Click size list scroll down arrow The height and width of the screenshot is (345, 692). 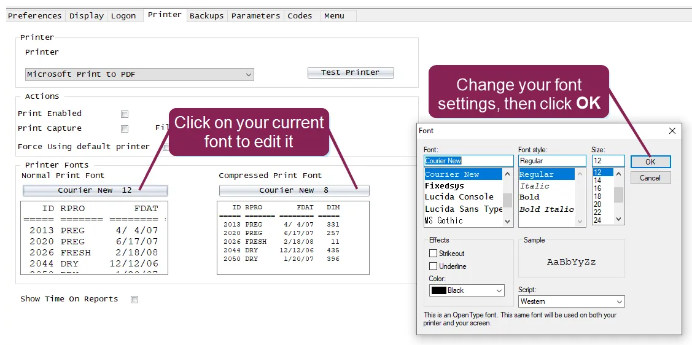coord(618,219)
